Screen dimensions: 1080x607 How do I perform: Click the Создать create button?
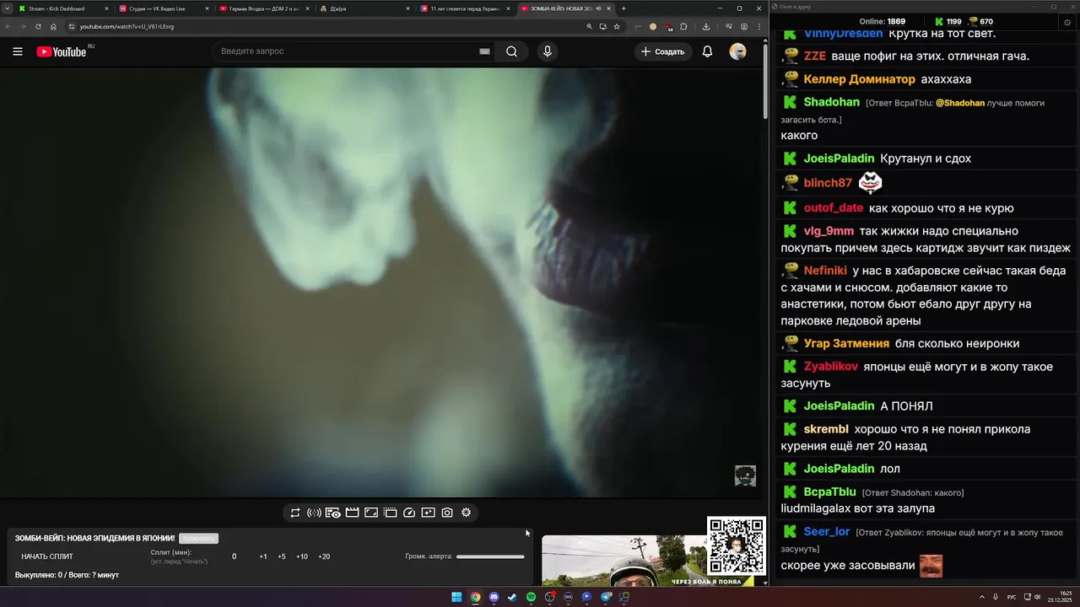pyautogui.click(x=663, y=51)
